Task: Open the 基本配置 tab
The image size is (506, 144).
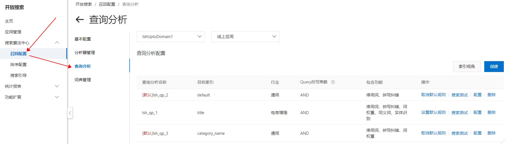Action: coord(83,39)
